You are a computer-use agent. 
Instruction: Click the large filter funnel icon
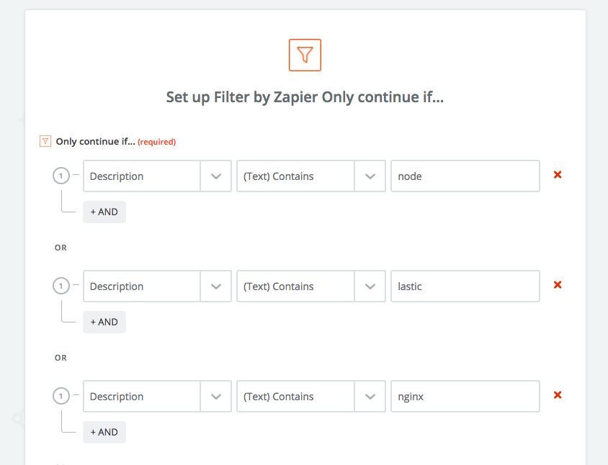[304, 55]
